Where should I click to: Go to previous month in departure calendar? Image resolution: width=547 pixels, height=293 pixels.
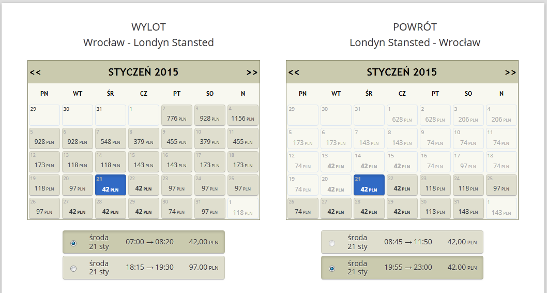(x=35, y=72)
